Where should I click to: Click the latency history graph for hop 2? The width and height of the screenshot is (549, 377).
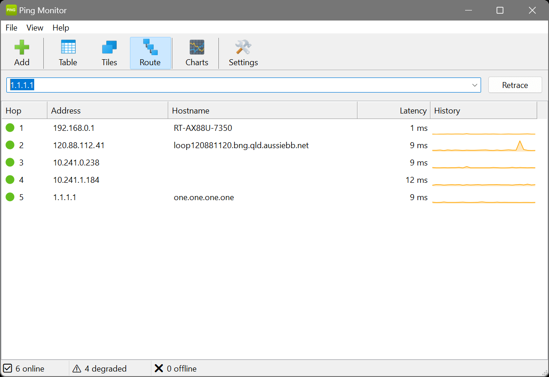[483, 145]
